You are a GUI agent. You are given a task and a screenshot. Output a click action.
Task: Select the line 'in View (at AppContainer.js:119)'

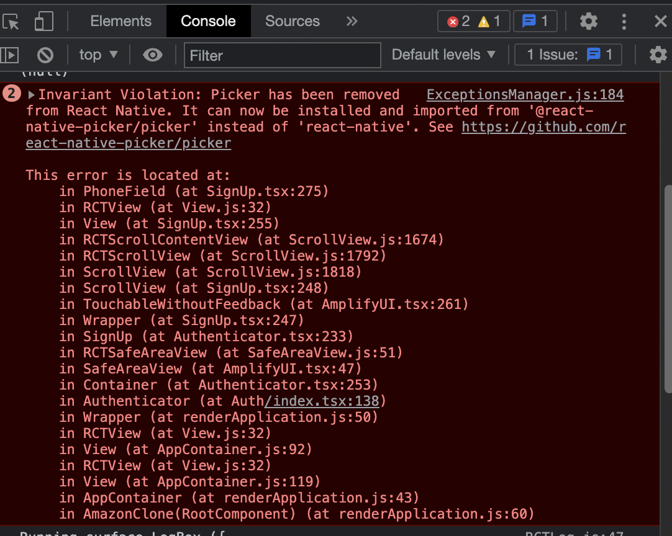point(190,481)
